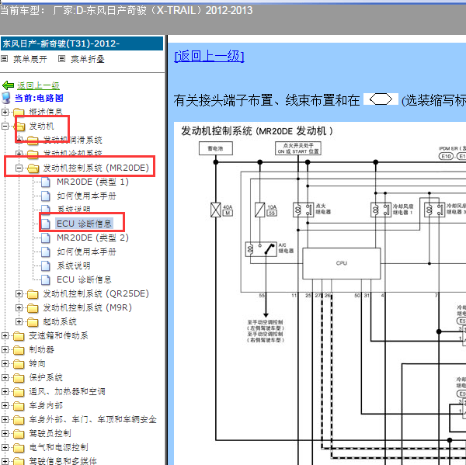Select 驾驶信息和多媒体 tree item
The image size is (466, 465).
(x=63, y=461)
